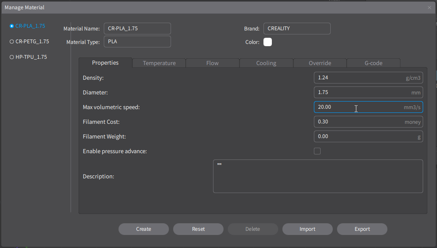The height and width of the screenshot is (248, 437).
Task: Click the Export button
Action: point(362,229)
